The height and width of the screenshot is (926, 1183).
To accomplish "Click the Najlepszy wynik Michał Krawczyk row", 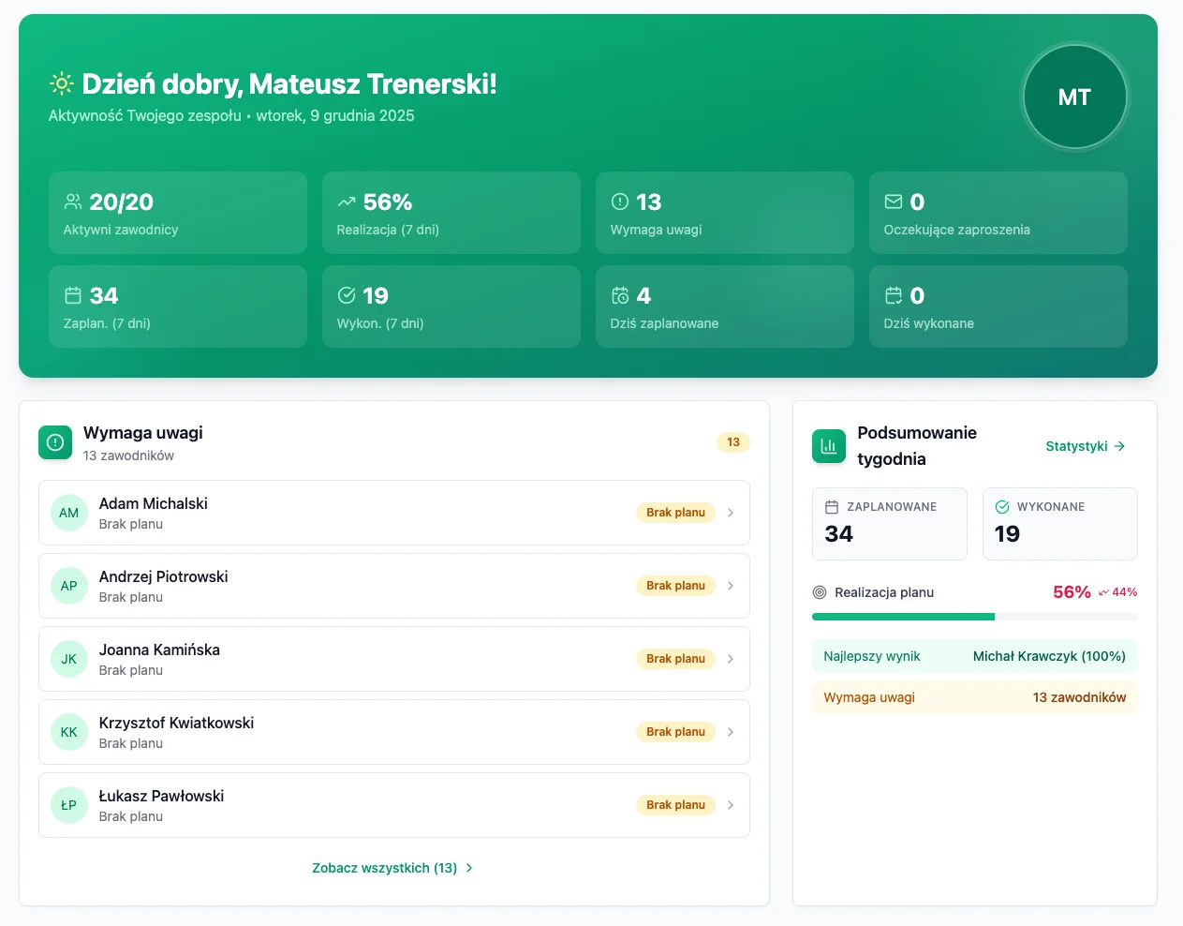I will click(974, 656).
